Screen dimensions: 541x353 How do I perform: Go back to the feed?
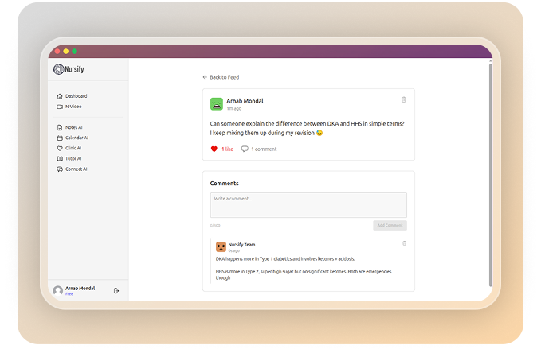point(221,77)
